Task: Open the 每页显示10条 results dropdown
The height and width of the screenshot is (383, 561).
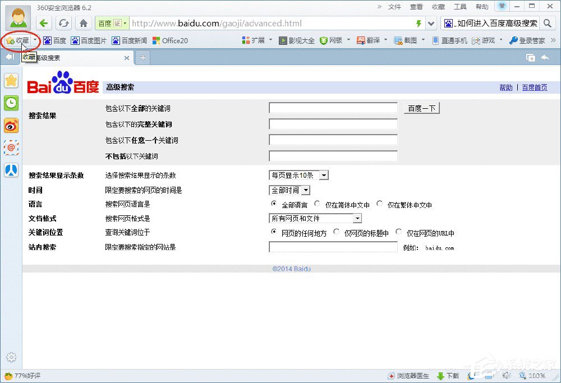Action: [x=324, y=175]
